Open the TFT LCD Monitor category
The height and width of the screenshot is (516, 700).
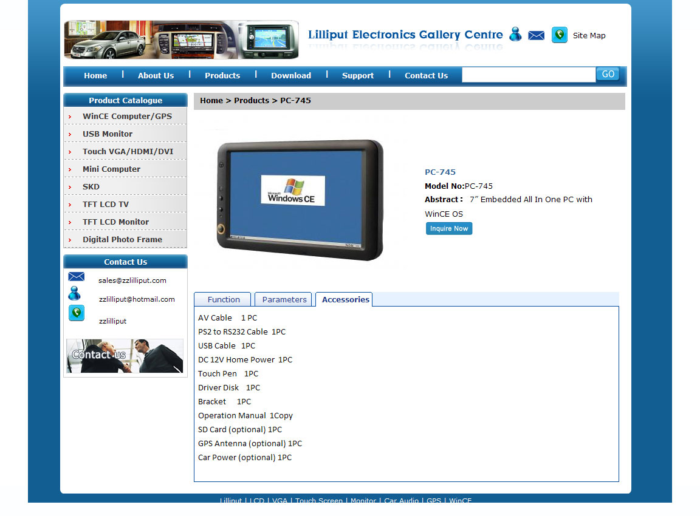115,222
